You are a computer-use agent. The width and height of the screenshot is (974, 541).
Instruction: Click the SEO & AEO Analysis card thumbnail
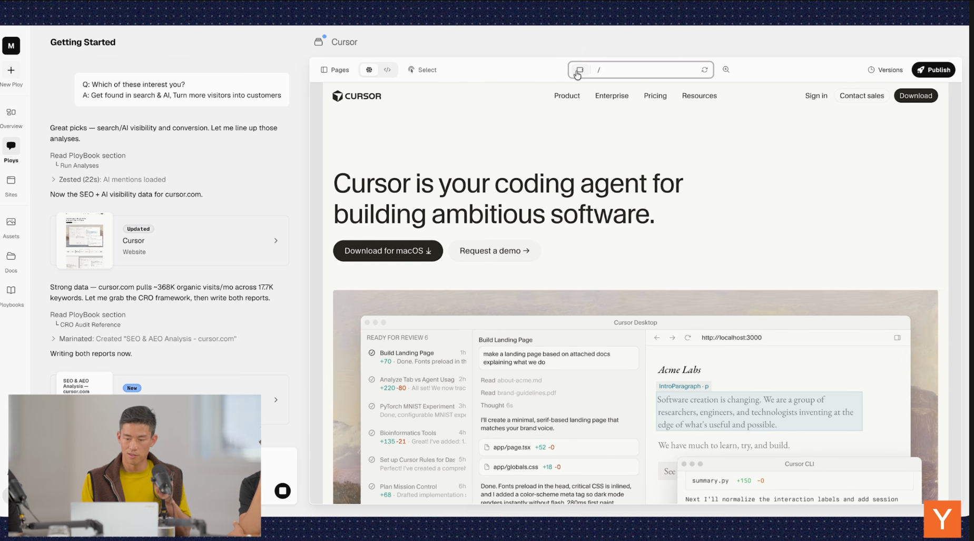point(84,383)
